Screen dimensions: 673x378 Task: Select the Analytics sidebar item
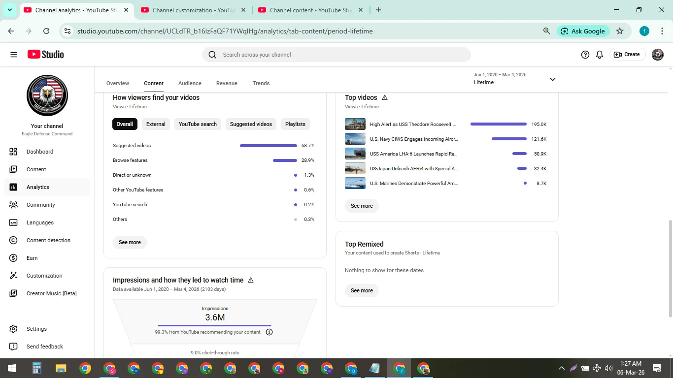coord(47,187)
